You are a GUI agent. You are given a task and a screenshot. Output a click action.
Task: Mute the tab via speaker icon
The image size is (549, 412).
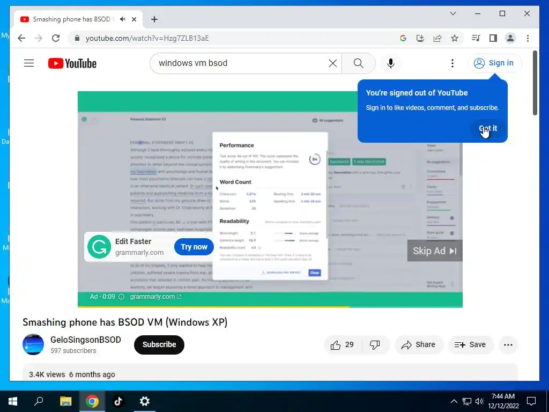pyautogui.click(x=122, y=19)
